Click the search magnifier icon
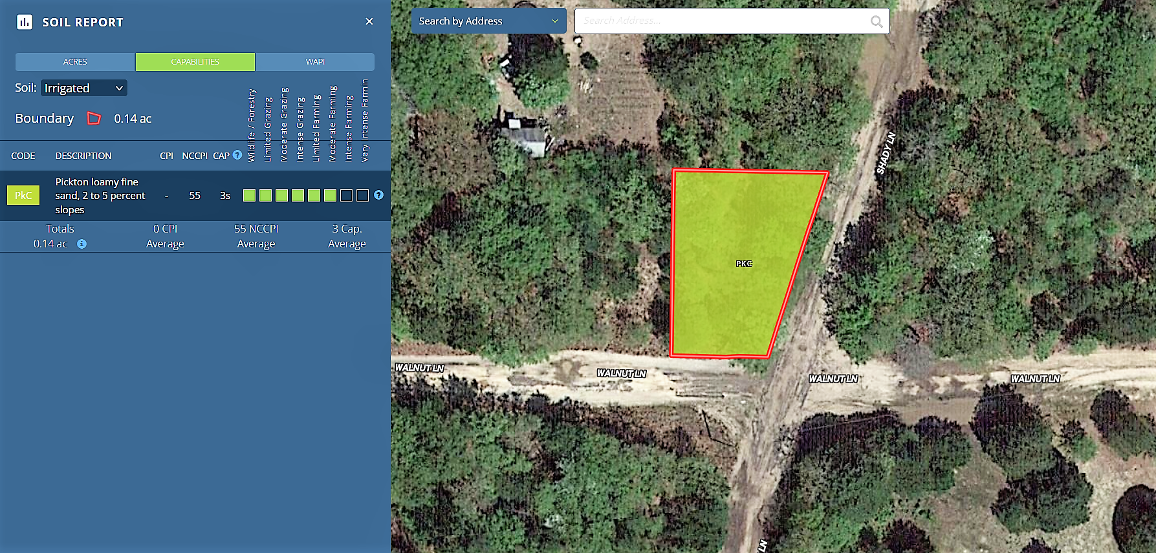 coord(876,21)
